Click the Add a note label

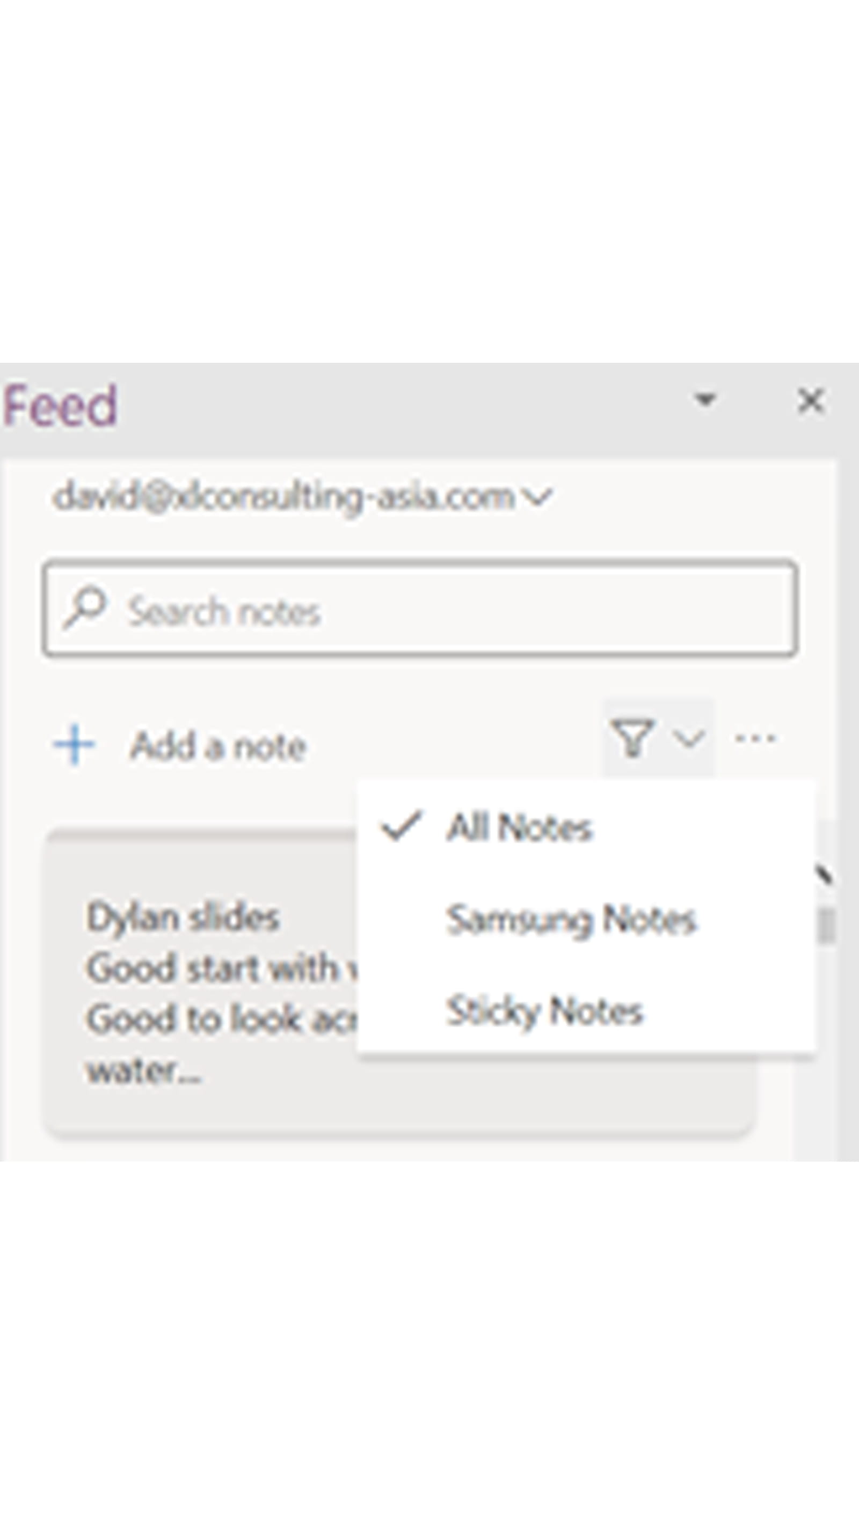[217, 746]
